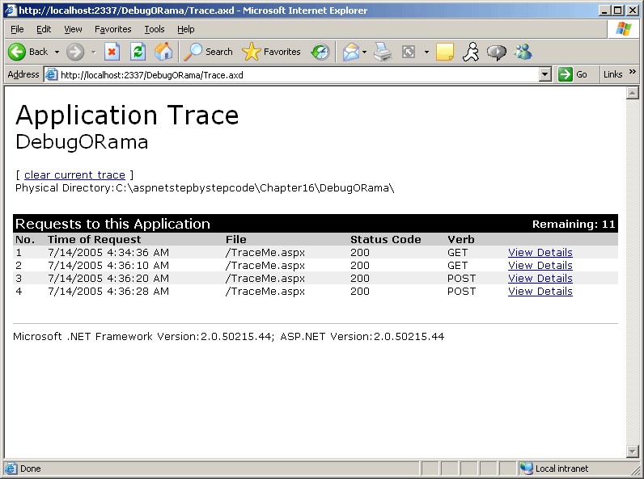Expand the Mail button dropdown arrow
Image resolution: width=644 pixels, height=479 pixels.
[364, 52]
